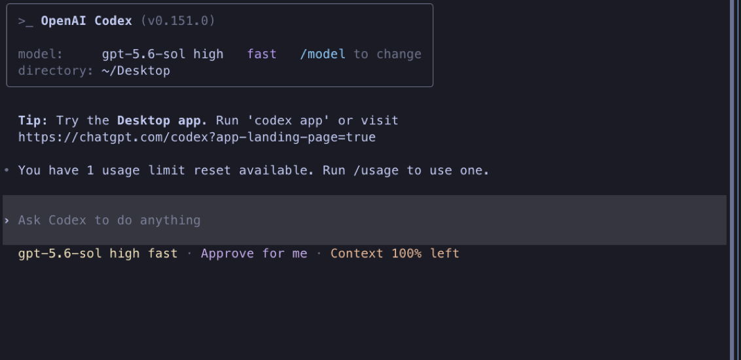Click the 'directory:' label
Viewport: 741px width, 360px height.
pos(56,71)
